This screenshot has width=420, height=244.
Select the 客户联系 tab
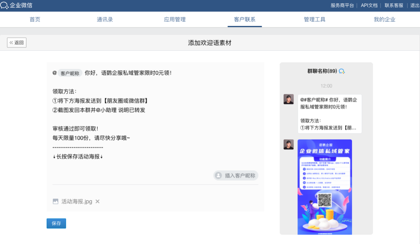pyautogui.click(x=245, y=19)
